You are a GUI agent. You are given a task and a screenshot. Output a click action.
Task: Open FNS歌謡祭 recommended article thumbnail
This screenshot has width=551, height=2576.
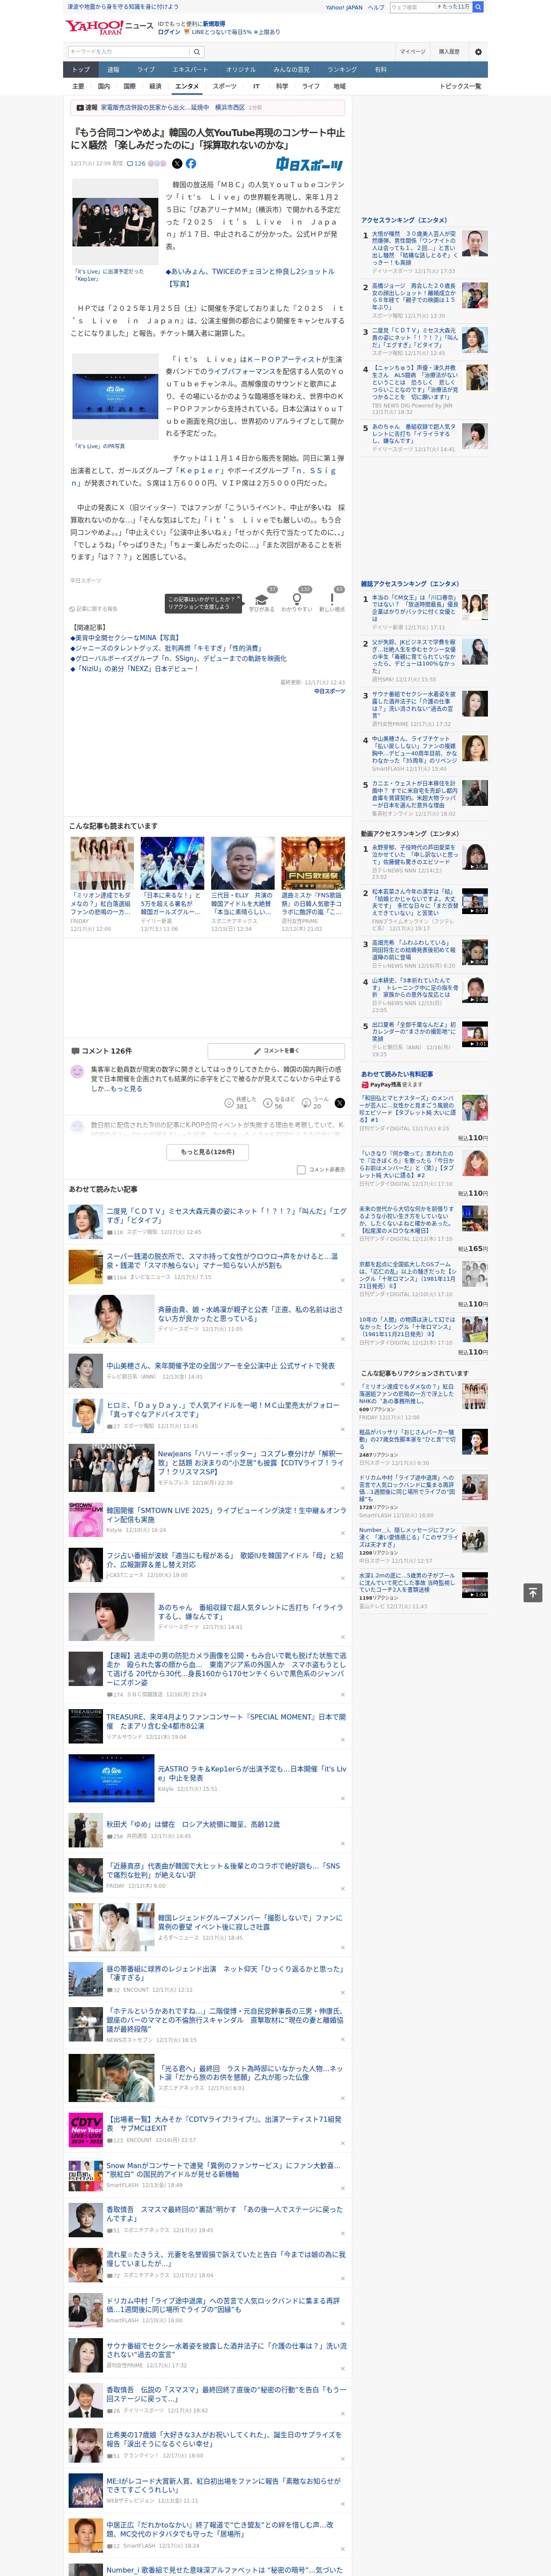(x=313, y=864)
